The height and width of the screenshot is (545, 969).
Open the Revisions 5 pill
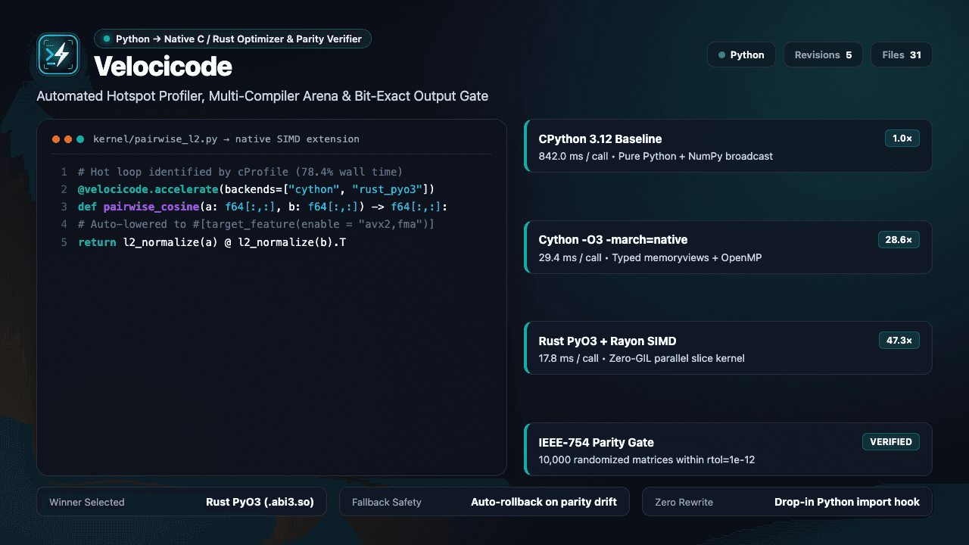tap(823, 54)
